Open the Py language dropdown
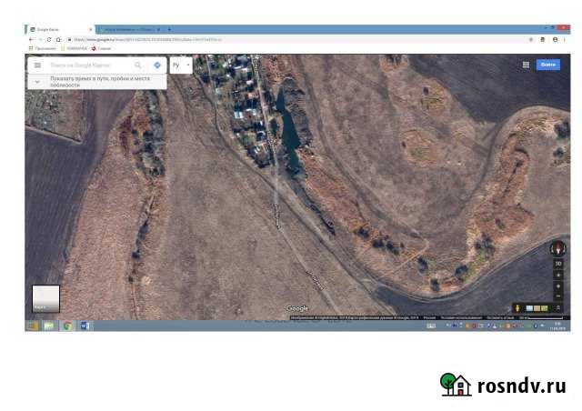The height and width of the screenshot is (411, 582). tap(181, 65)
